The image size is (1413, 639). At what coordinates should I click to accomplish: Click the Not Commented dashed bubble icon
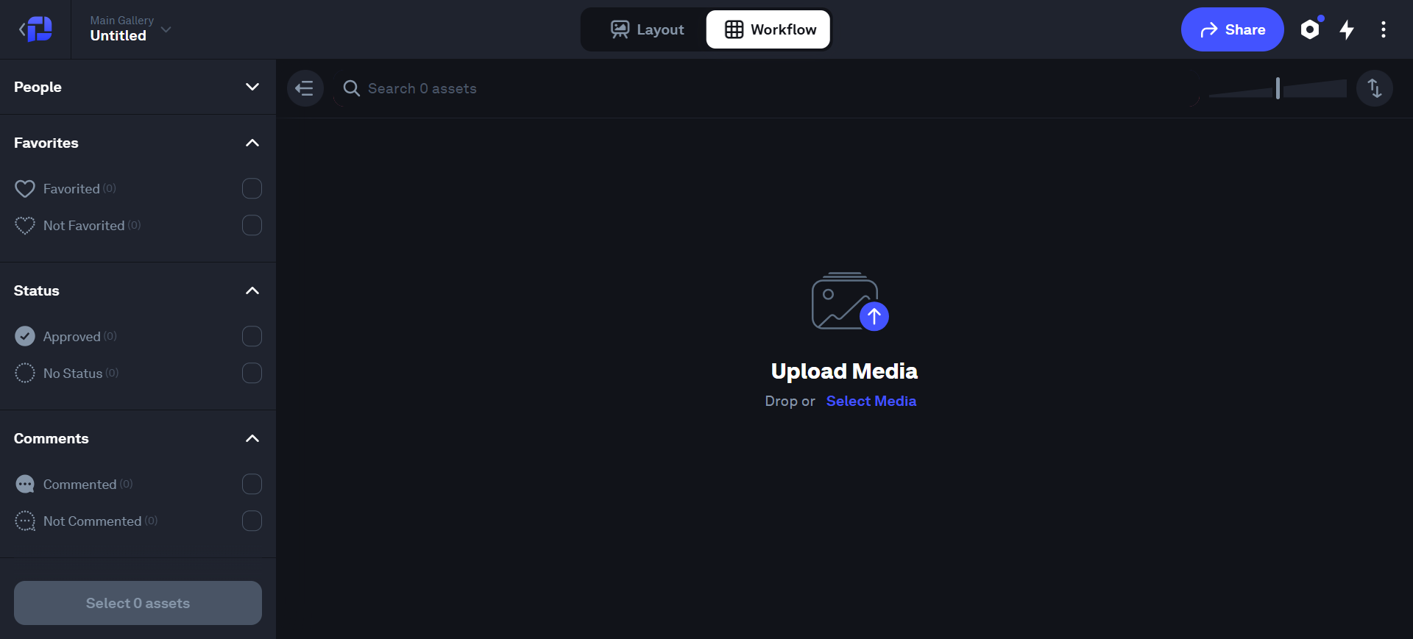click(x=25, y=521)
